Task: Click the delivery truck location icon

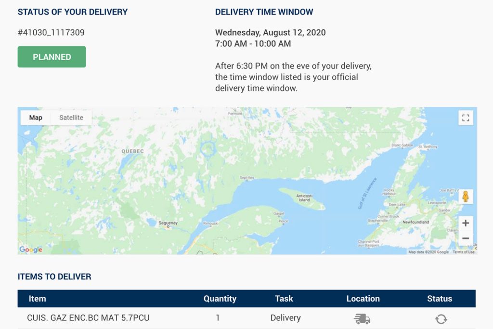Action: (362, 318)
